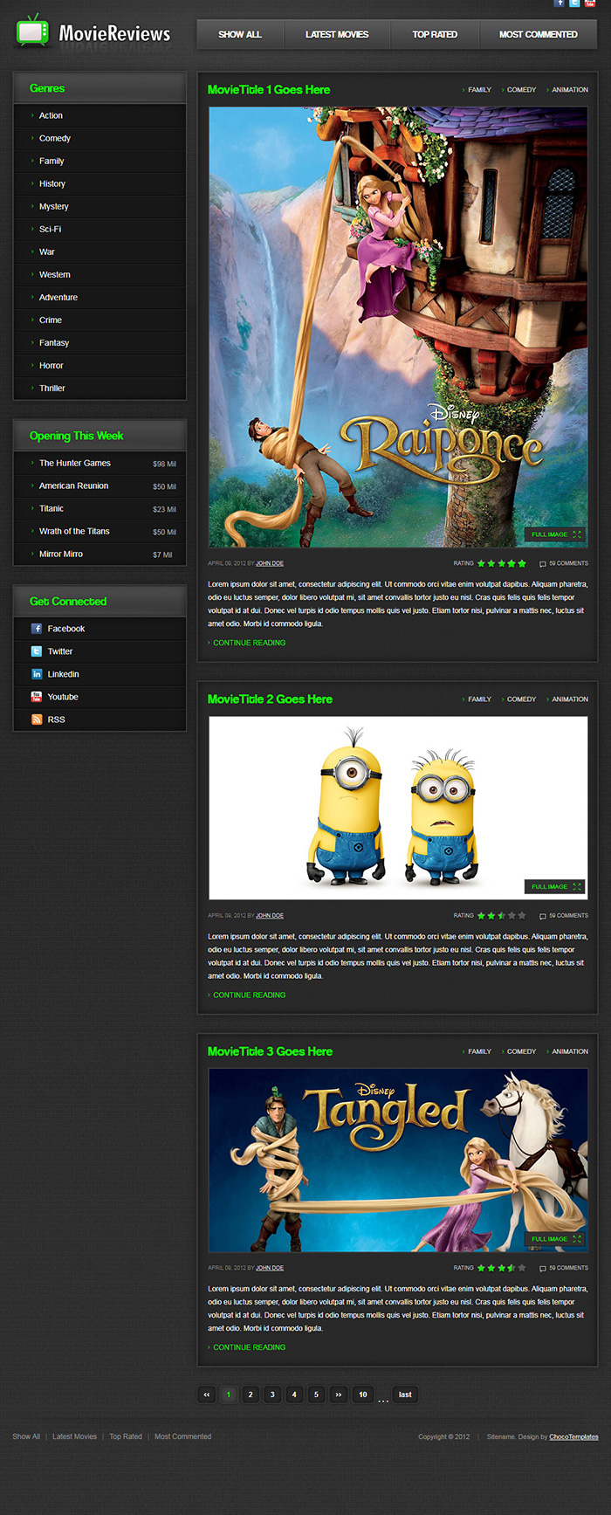The height and width of the screenshot is (1515, 611).
Task: Click the LinkedIn icon in sidebar
Action: [x=37, y=674]
